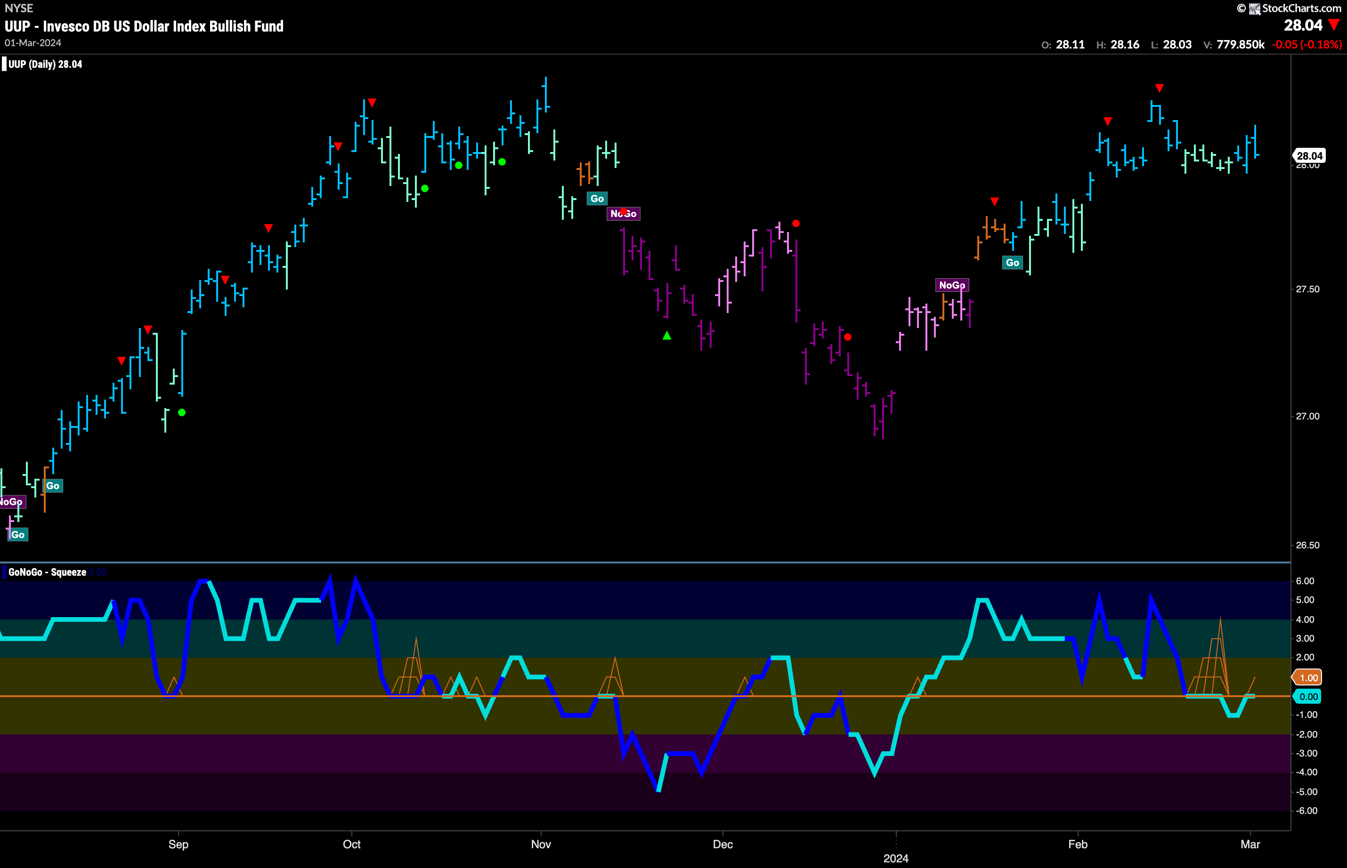
Task: Click the Sep label on time axis
Action: click(x=178, y=844)
